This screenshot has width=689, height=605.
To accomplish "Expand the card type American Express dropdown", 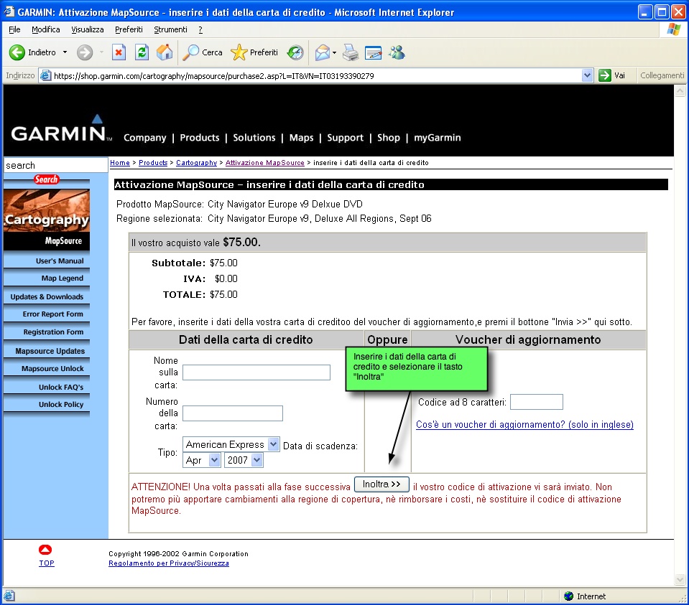I will coord(231,444).
